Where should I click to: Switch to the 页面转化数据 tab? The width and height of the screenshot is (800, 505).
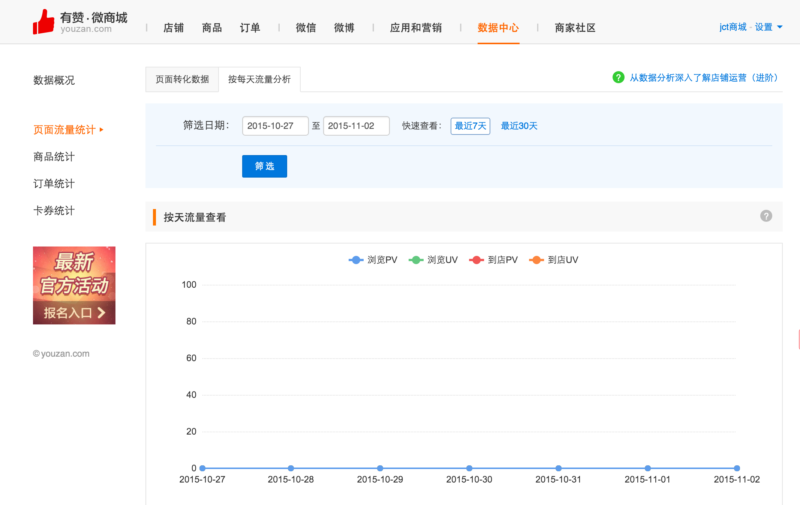click(182, 79)
